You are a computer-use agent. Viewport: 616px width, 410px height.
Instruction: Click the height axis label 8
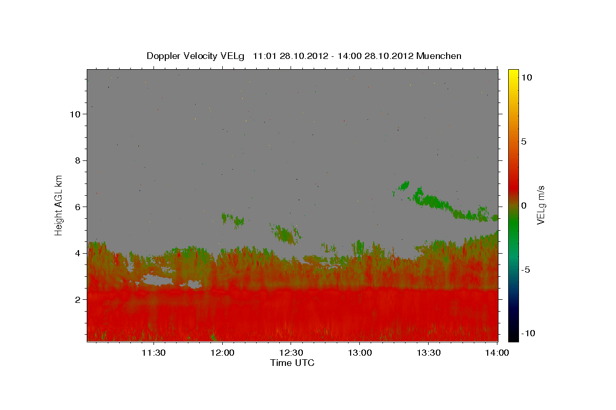pos(78,160)
